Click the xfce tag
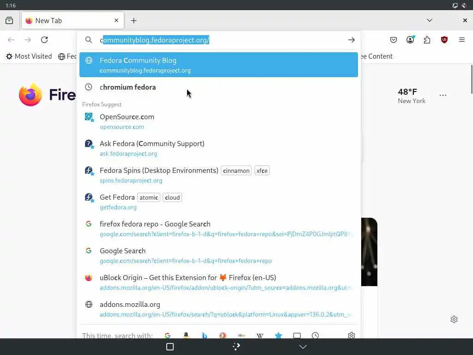The image size is (473, 355). coord(262,171)
